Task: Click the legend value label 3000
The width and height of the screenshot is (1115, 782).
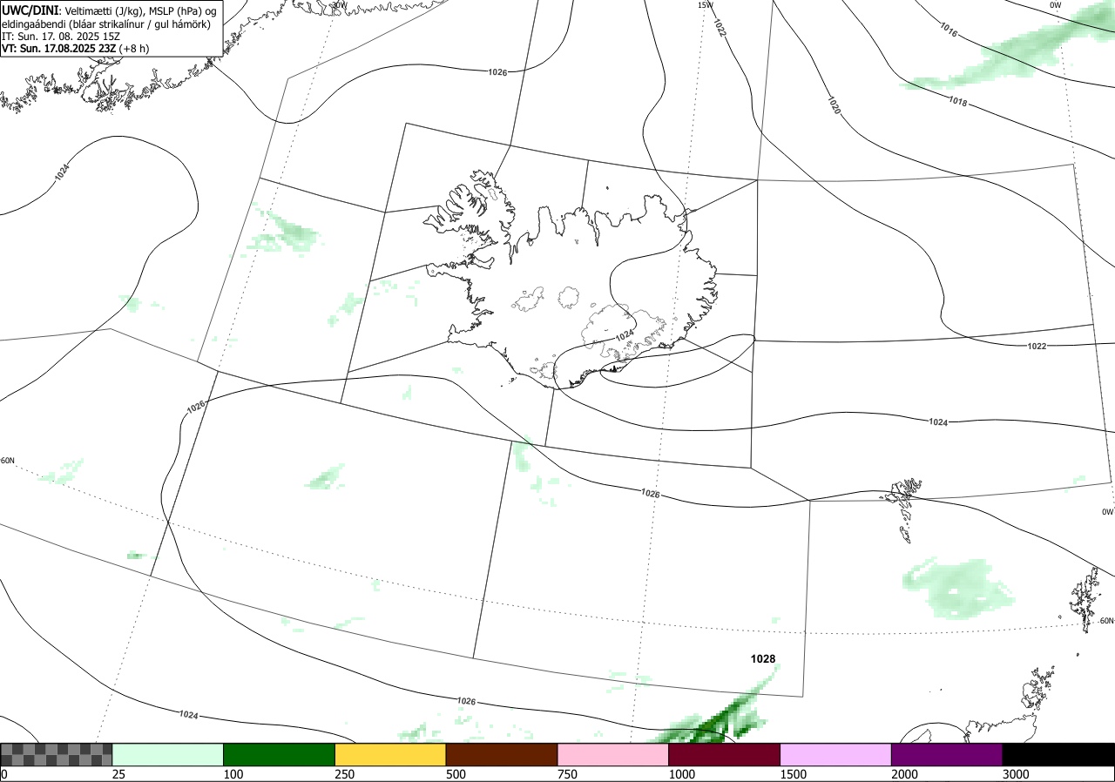Action: [1017, 774]
